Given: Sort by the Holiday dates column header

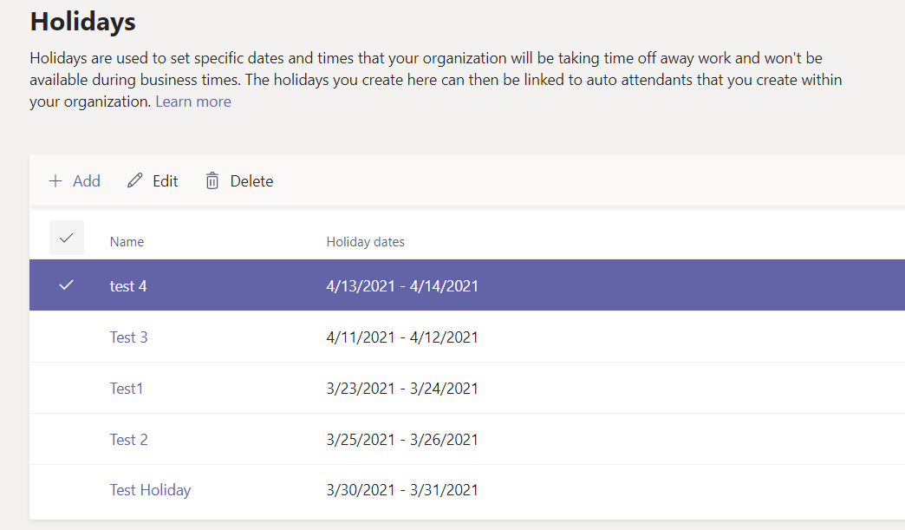Looking at the screenshot, I should pyautogui.click(x=365, y=242).
